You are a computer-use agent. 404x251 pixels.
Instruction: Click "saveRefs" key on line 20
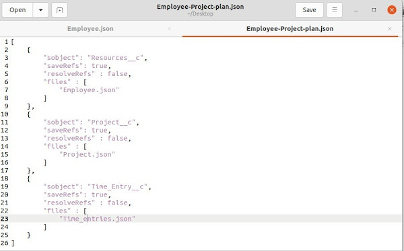click(x=63, y=194)
